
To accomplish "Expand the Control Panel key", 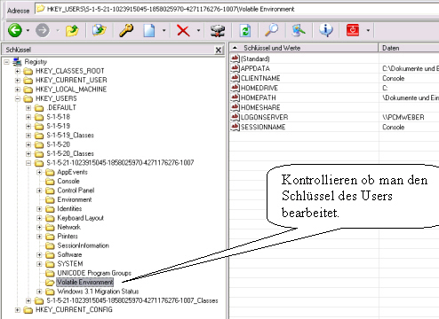I will (39, 191).
